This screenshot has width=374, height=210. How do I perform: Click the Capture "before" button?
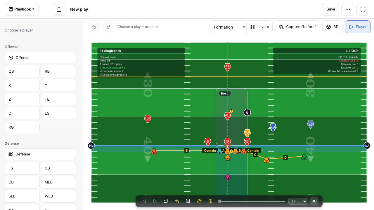coord(297,27)
